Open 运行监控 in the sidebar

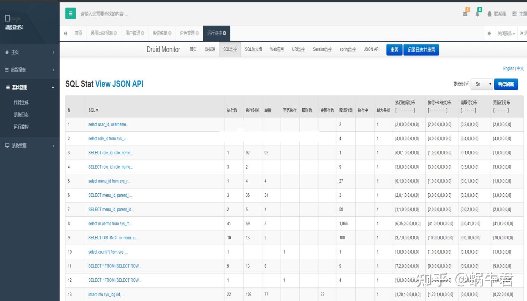click(21, 127)
